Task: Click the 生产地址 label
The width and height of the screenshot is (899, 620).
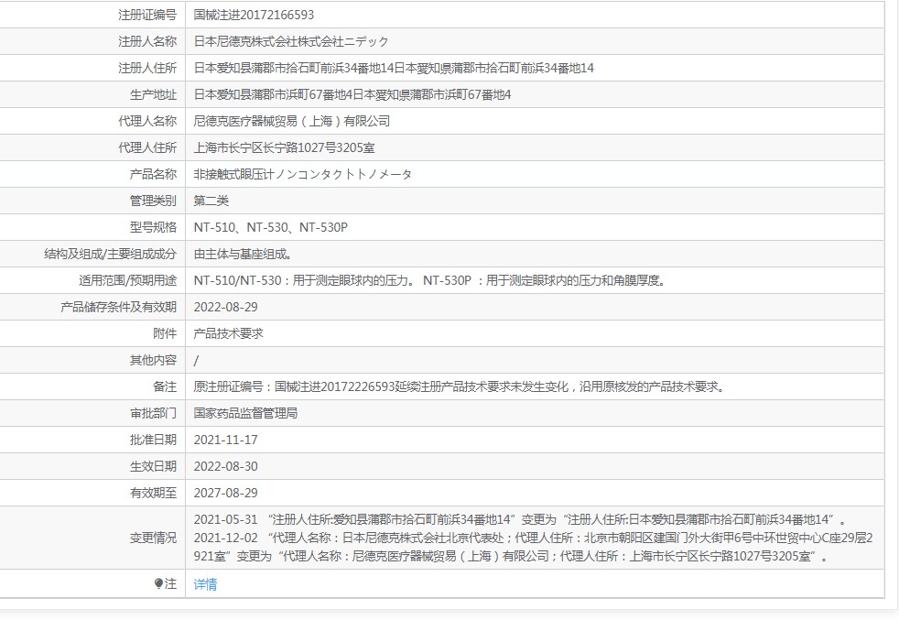Action: point(153,94)
